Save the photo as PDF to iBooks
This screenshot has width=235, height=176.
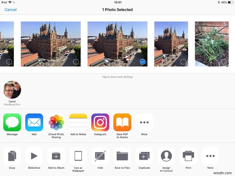[122, 122]
